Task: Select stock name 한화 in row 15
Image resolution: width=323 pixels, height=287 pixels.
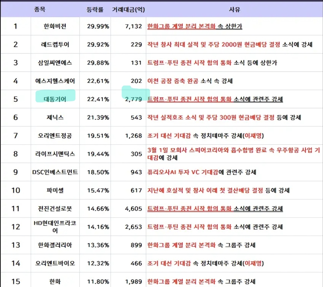Action: point(55,281)
